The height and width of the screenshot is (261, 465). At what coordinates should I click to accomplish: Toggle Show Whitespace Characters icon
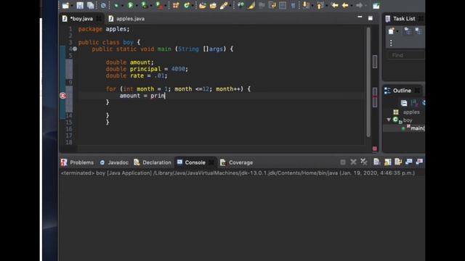click(x=293, y=5)
